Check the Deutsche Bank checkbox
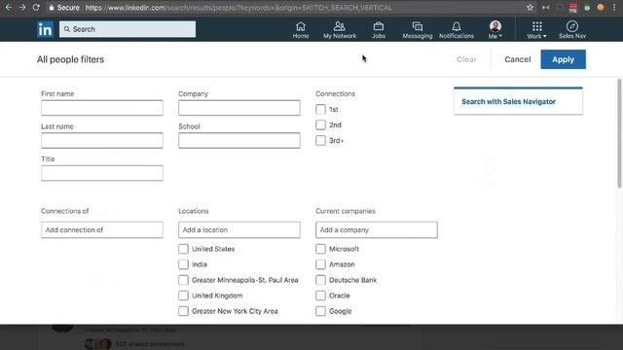The image size is (623, 350). pos(320,280)
